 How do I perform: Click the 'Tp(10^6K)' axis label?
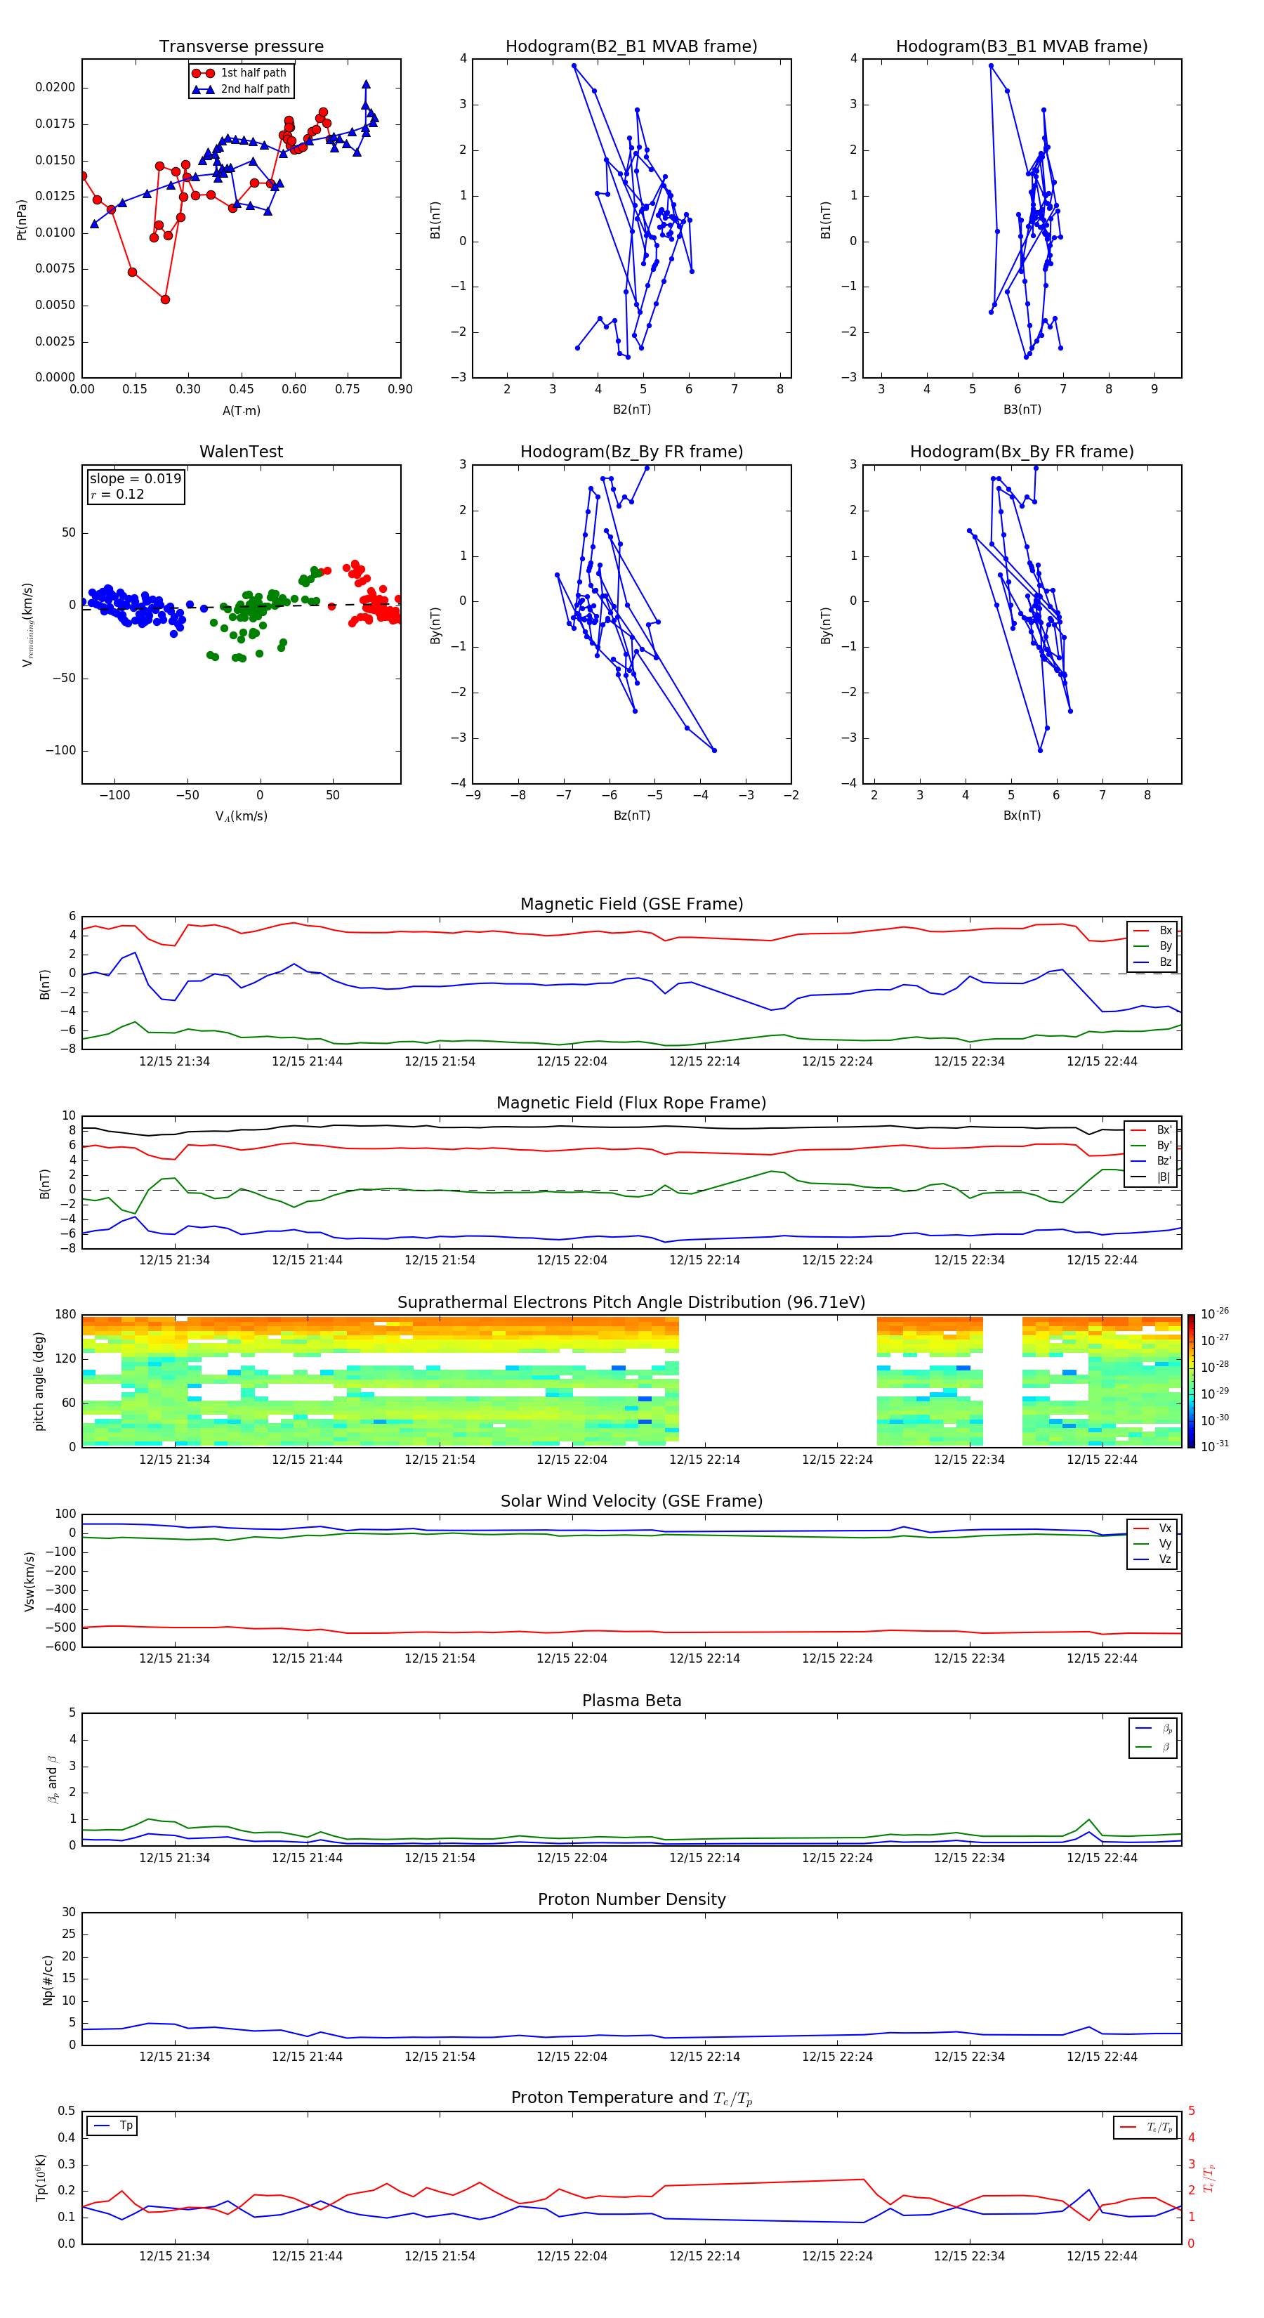click(x=41, y=2178)
